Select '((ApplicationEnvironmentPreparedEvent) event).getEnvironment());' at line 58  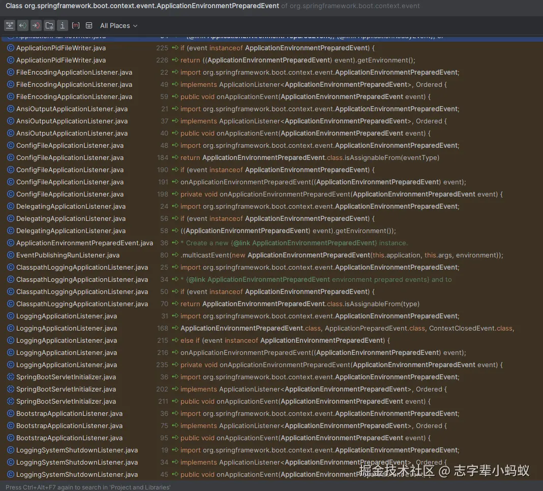point(288,231)
